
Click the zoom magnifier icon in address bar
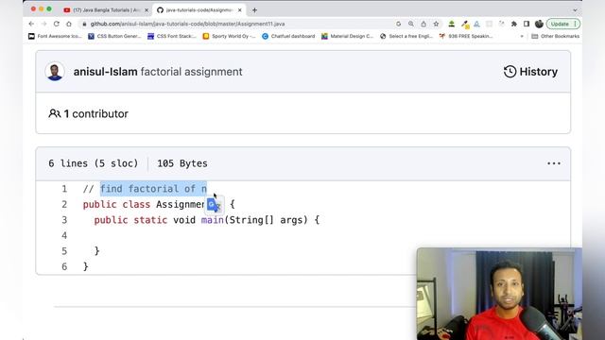coord(411,24)
